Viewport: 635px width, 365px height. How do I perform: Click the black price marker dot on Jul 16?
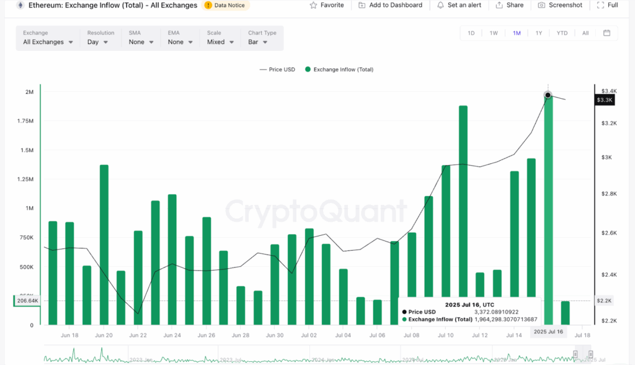548,95
